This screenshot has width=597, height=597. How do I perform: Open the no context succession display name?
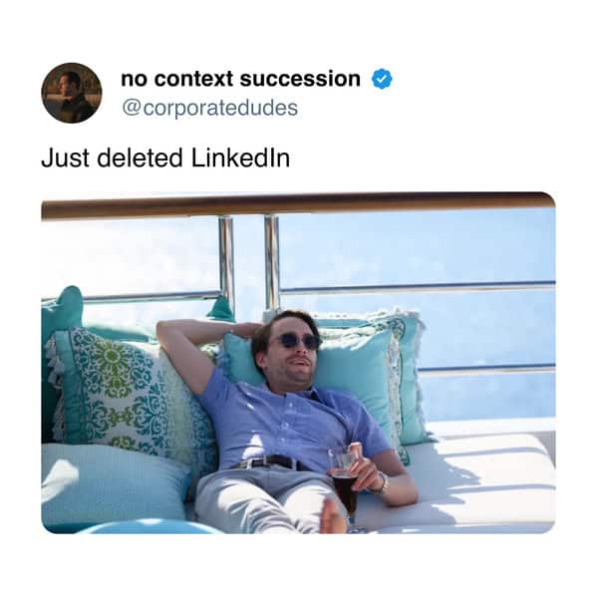tap(240, 79)
